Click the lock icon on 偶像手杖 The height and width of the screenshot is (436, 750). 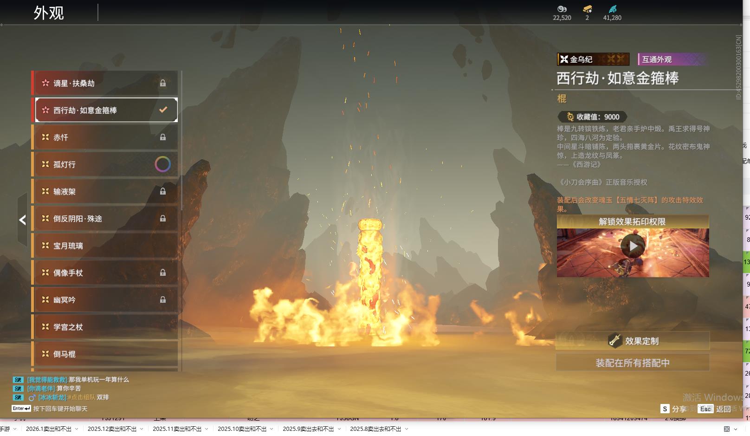[163, 273]
